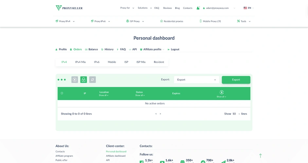Click the gray refresh arrows icon

(93, 80)
